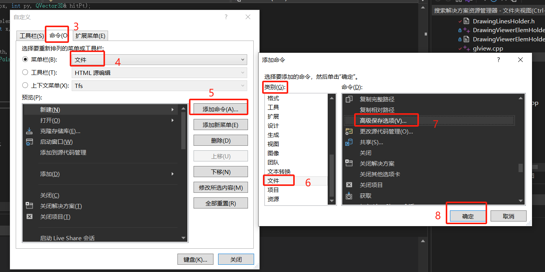The height and width of the screenshot is (272, 545).
Task: Confirm with the 确定 button
Action: pos(468,216)
